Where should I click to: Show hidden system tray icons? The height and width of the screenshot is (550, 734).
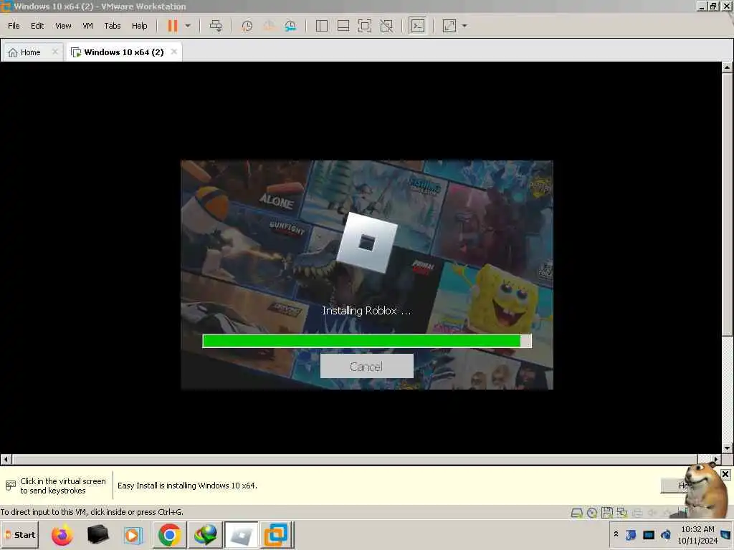[616, 534]
